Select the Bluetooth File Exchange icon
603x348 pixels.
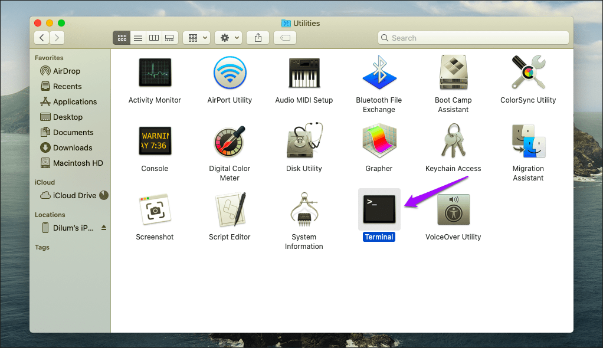(x=379, y=73)
